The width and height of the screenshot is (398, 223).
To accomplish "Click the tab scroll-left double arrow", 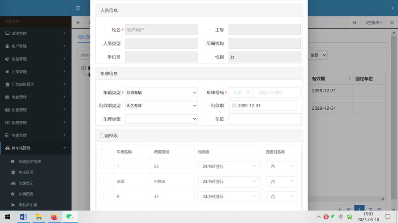I will [78, 22].
